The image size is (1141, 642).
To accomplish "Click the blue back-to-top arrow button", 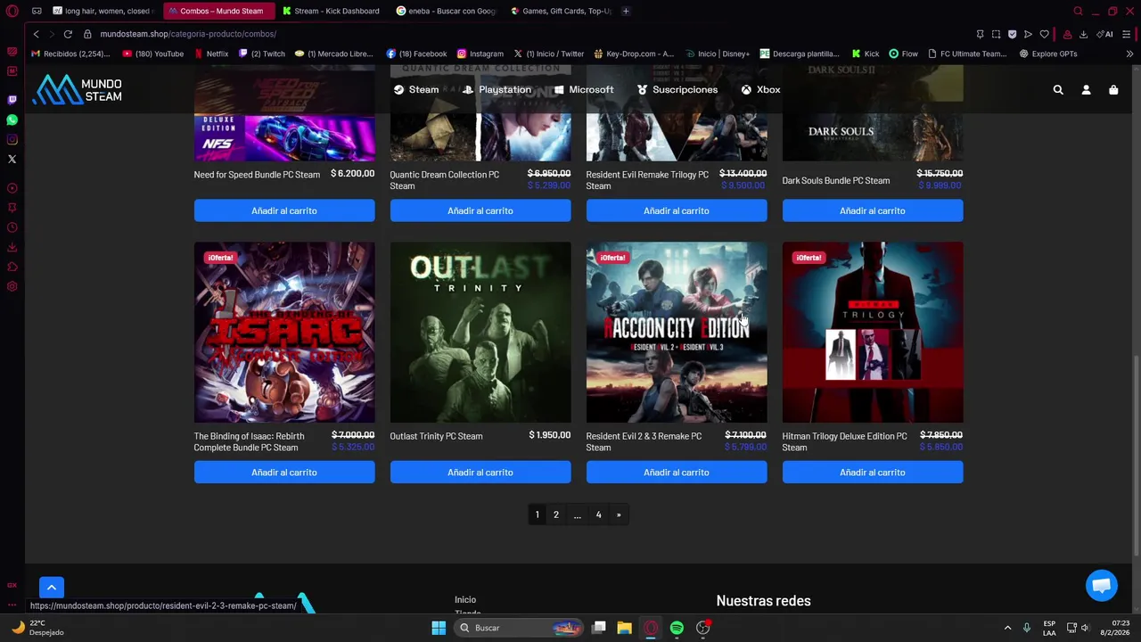I will 52,588.
